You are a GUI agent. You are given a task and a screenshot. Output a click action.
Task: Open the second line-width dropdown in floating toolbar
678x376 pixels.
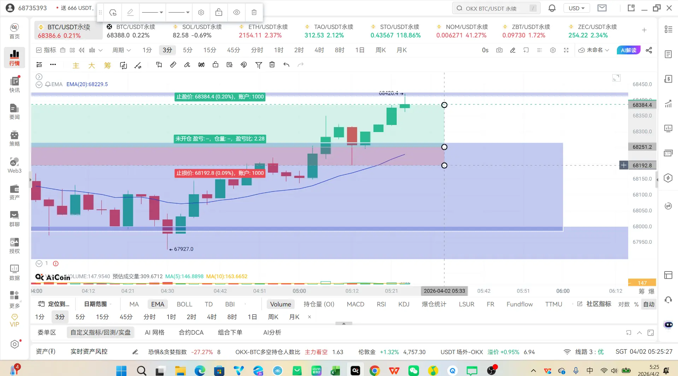[179, 12]
